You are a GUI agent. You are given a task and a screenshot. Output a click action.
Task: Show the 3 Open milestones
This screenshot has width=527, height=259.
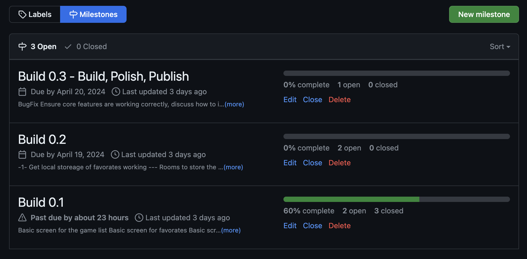tap(37, 46)
